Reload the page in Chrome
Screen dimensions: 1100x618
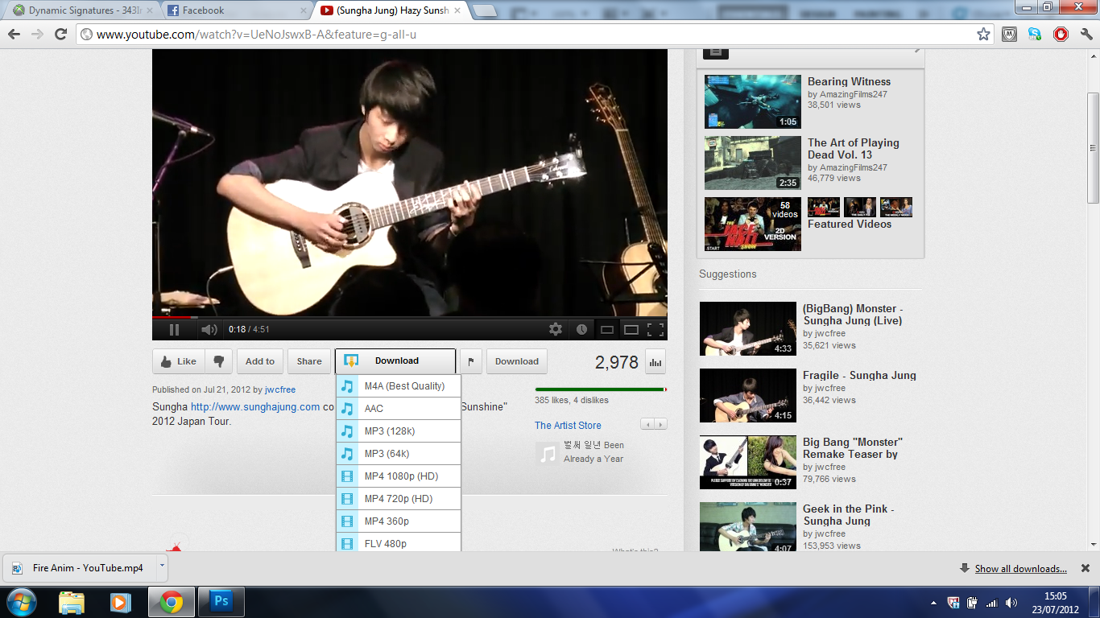(60, 34)
